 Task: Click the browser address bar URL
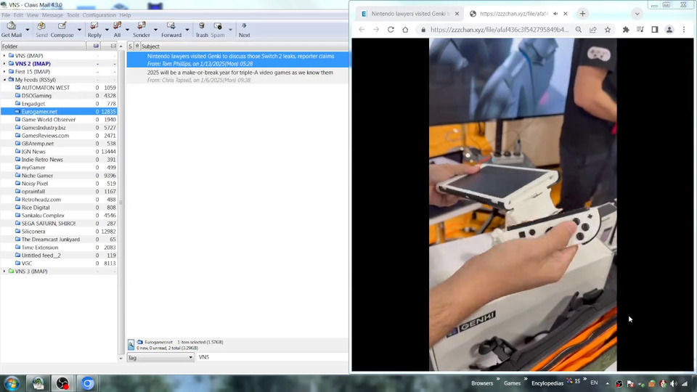click(500, 30)
